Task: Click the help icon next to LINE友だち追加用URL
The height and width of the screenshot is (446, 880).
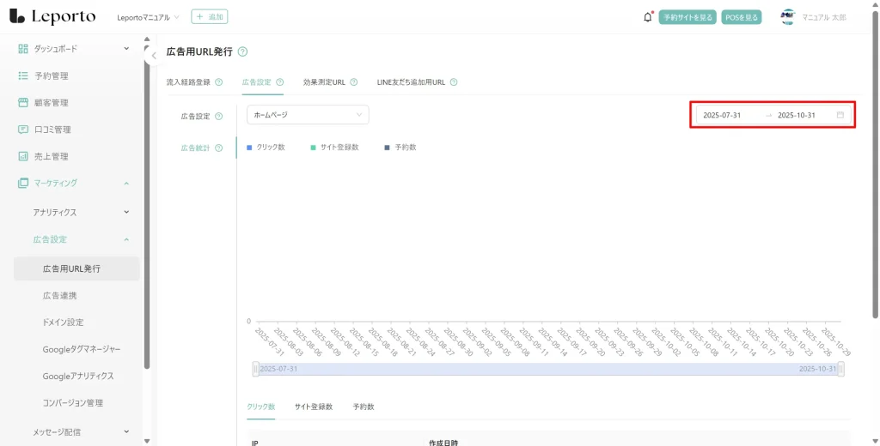Action: [x=453, y=82]
